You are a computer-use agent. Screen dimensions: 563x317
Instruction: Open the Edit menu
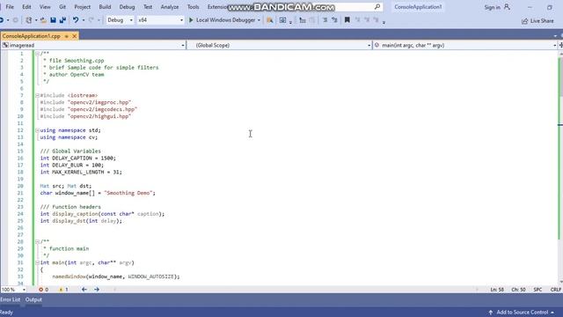[x=26, y=7]
